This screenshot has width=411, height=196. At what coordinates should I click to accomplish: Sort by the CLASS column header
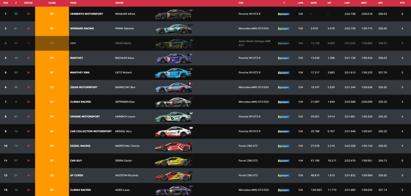point(52,3)
